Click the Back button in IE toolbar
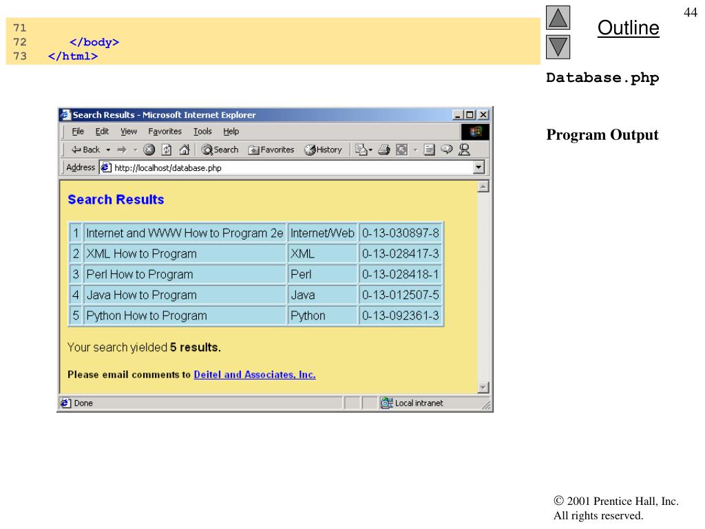The height and width of the screenshot is (529, 705). tap(86, 149)
